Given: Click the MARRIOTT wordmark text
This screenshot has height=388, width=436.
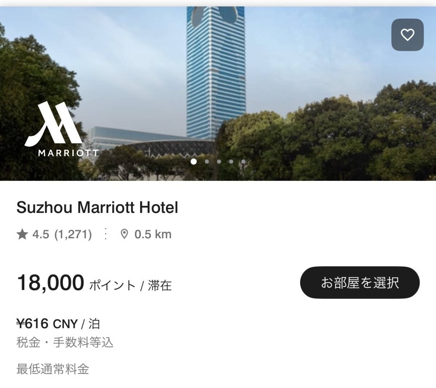Looking at the screenshot, I should coord(68,153).
